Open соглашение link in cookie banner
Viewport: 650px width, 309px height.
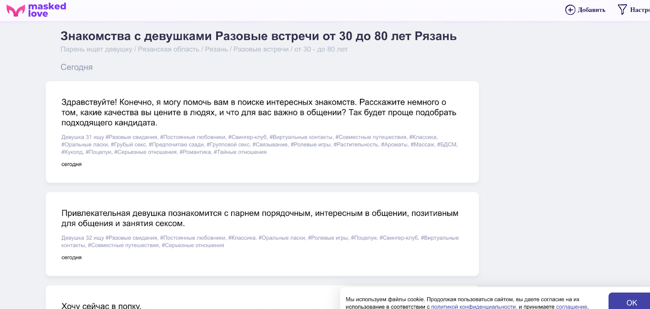click(x=572, y=307)
